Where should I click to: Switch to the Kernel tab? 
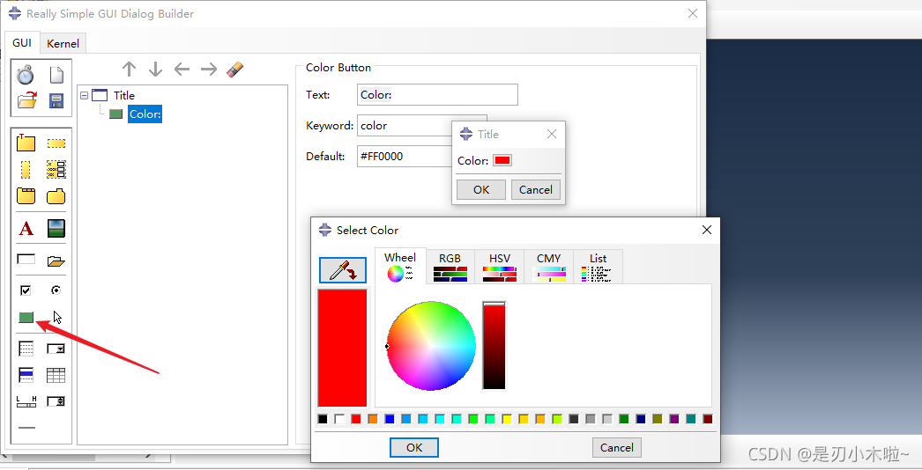(63, 43)
